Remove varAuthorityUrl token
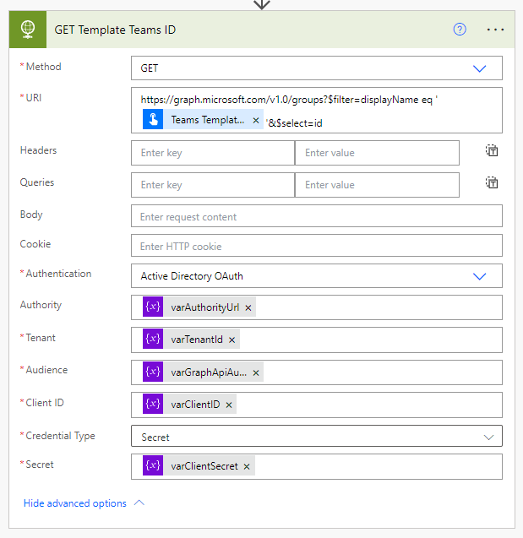The width and height of the screenshot is (523, 538). [x=248, y=307]
